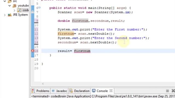Image resolution: width=175 pixels, height=98 pixels.
Task: Place cursor after firstnum on line 16
Action: [x=91, y=51]
